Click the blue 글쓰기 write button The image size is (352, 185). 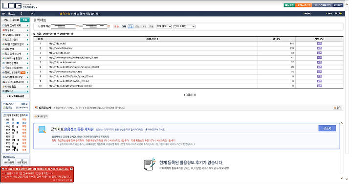327,128
